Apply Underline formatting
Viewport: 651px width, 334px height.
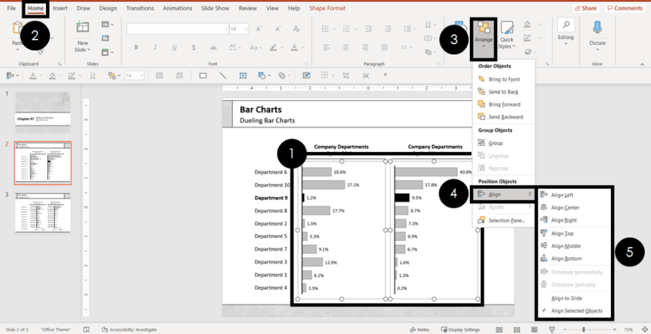[x=174, y=48]
